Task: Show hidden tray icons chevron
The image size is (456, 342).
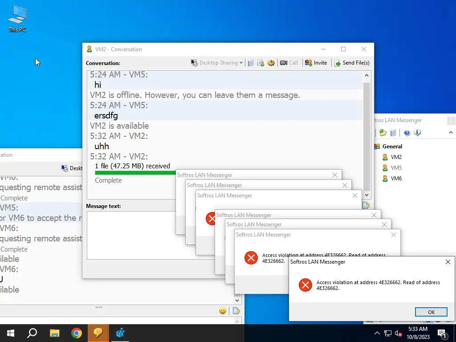Action: (x=377, y=333)
